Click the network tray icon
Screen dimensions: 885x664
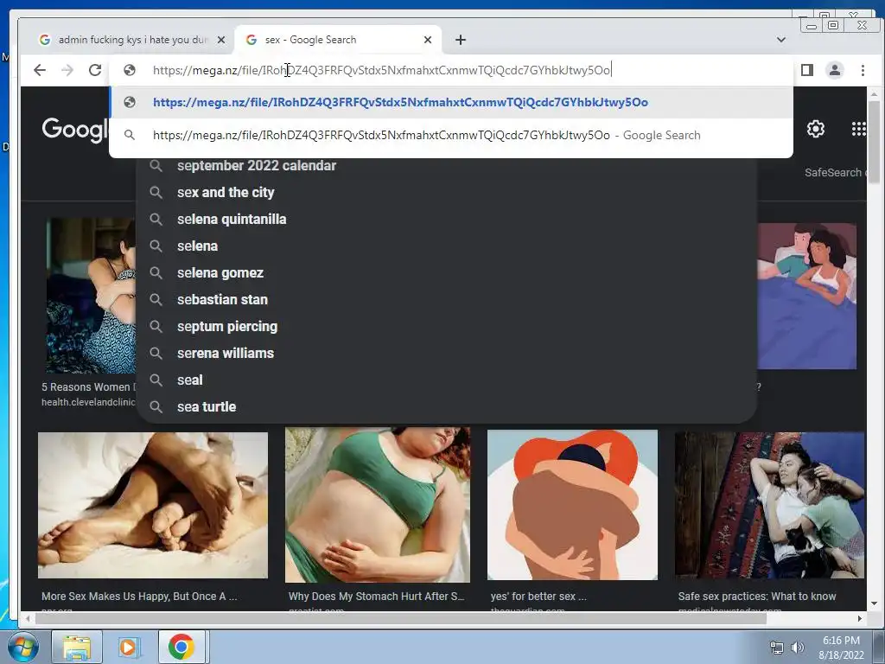[x=777, y=648]
